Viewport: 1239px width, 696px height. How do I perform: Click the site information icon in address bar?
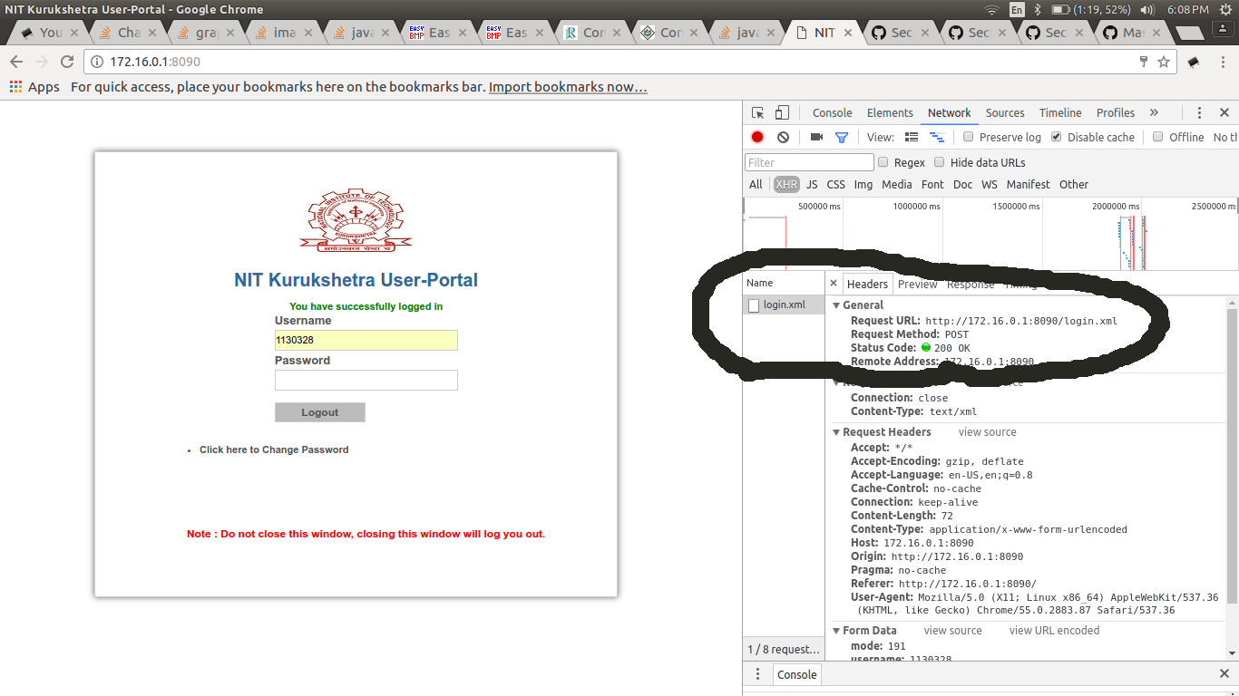[98, 62]
